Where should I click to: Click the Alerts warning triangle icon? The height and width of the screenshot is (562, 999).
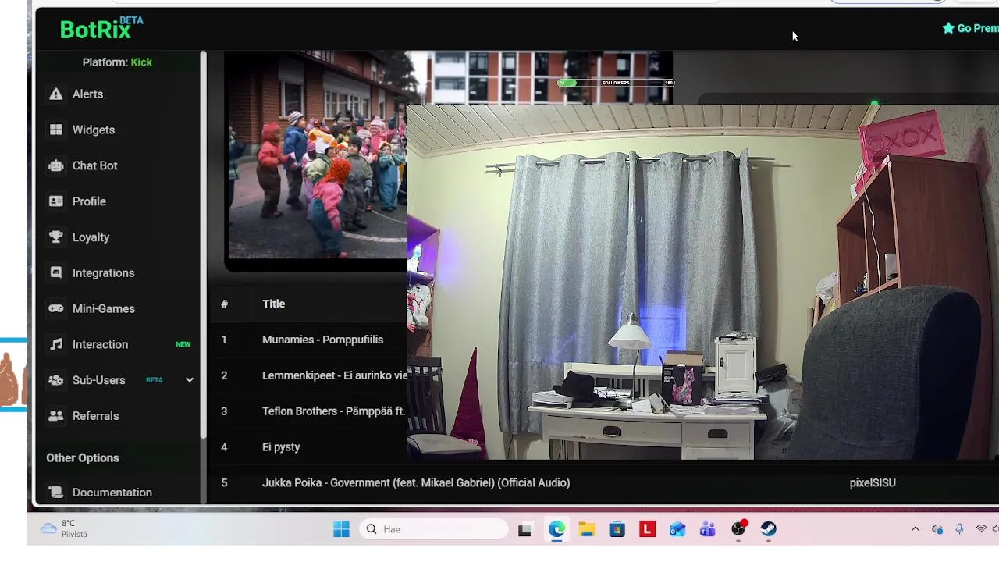55,94
